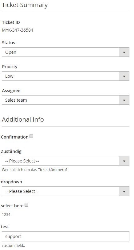Click the Confirmation label text

[15, 137]
